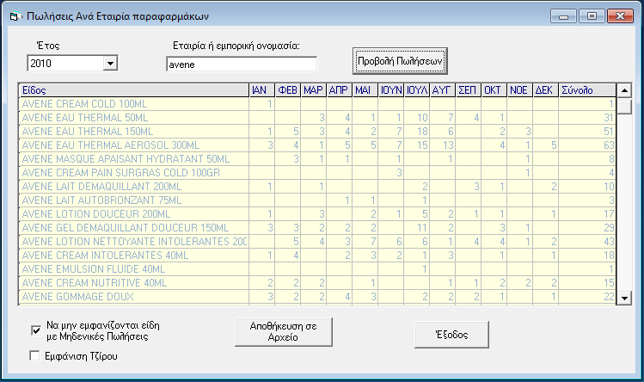
Task: Click the Είδος column header
Action: (134, 90)
